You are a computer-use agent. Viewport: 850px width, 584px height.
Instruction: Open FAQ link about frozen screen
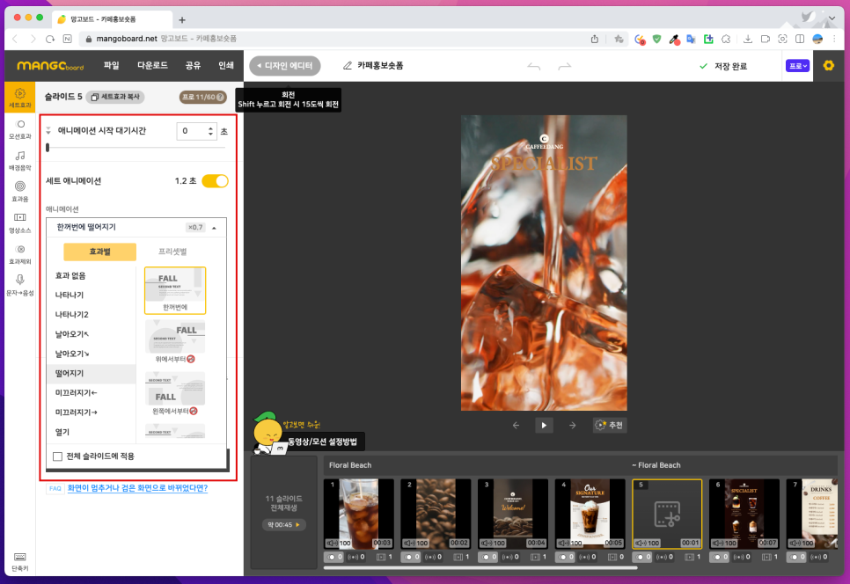(x=137, y=488)
